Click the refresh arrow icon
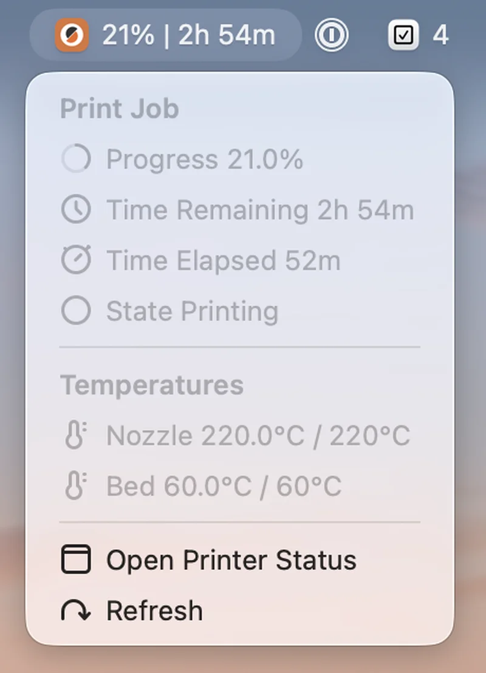Screen dimensions: 486x673 point(76,610)
